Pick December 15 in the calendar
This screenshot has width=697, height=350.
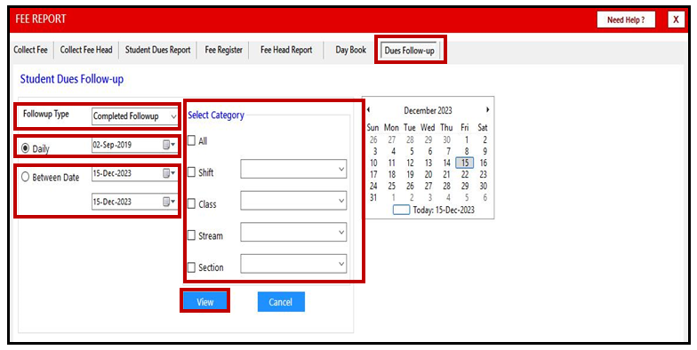tap(465, 163)
